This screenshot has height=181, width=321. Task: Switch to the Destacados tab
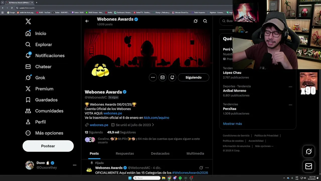pos(160,154)
